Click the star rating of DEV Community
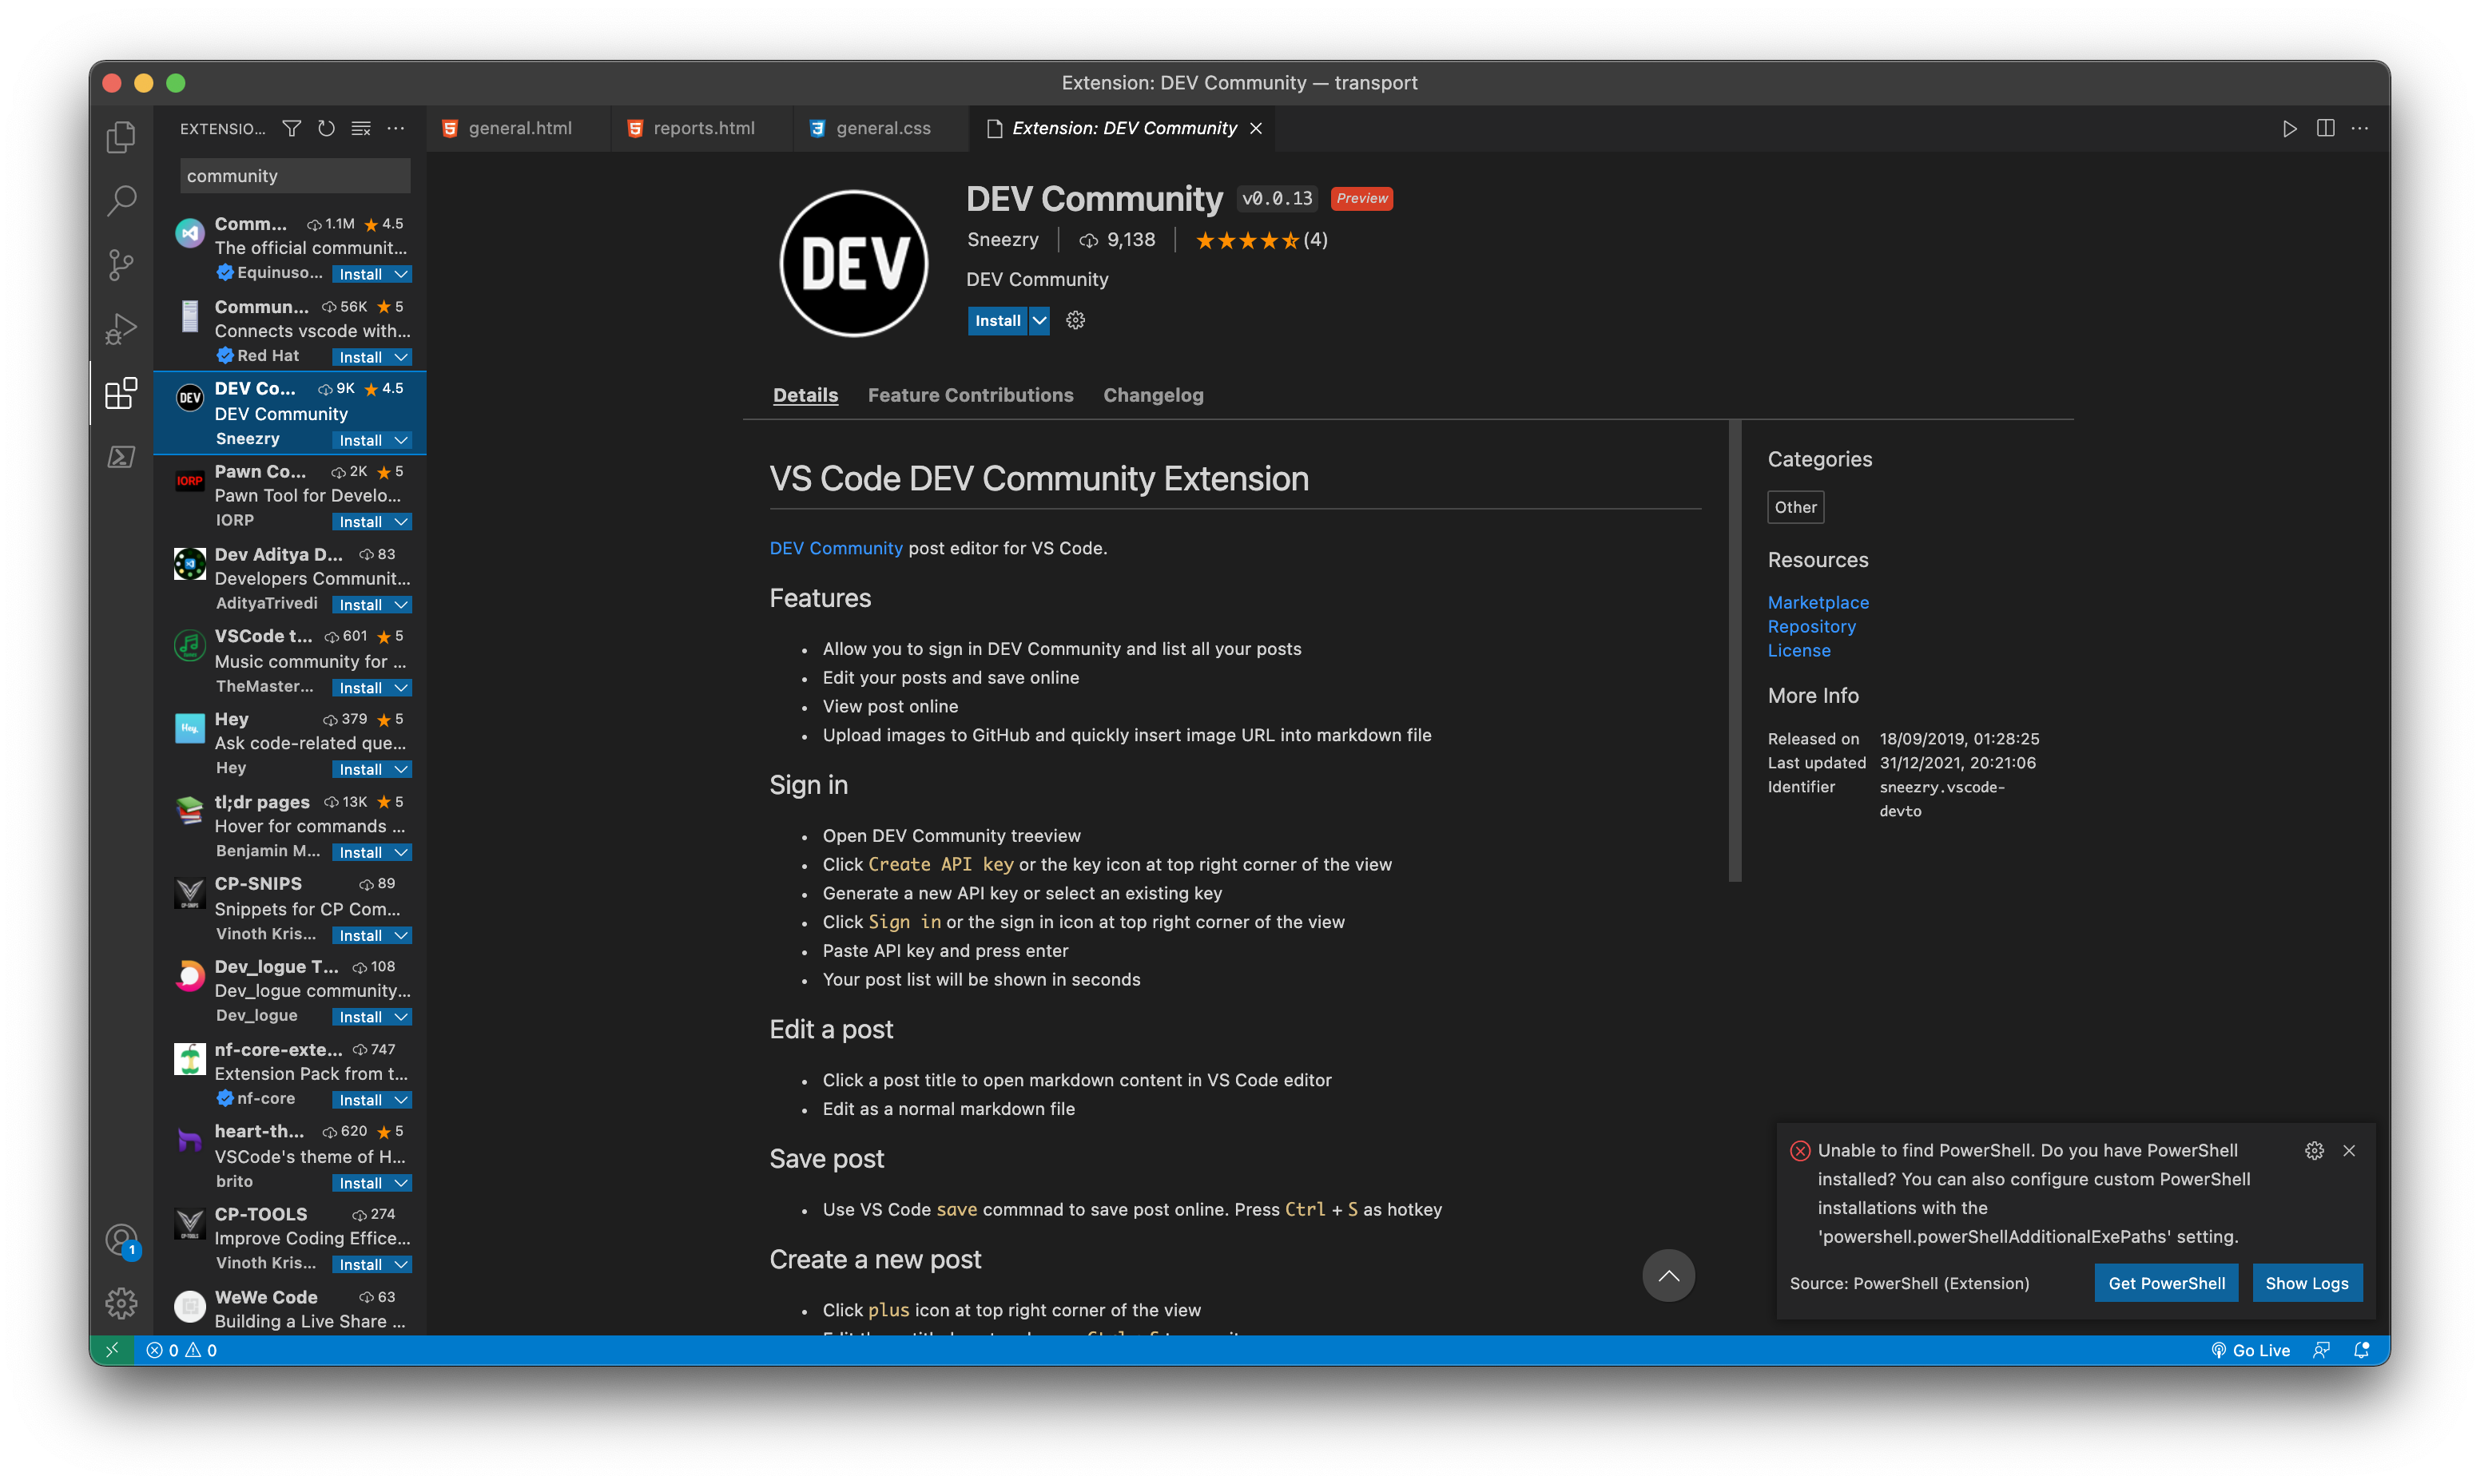The image size is (2480, 1484). point(1261,240)
